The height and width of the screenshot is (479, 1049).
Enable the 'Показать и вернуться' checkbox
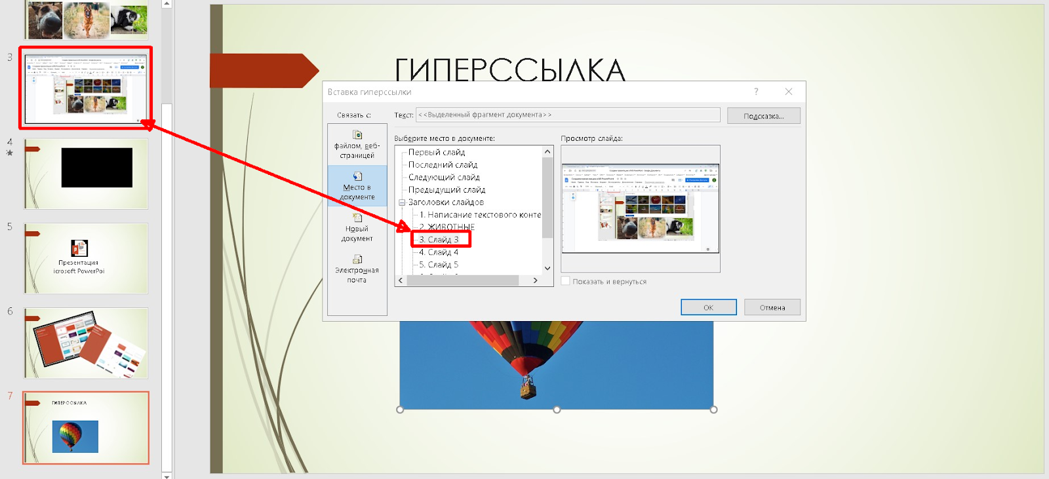coord(566,281)
